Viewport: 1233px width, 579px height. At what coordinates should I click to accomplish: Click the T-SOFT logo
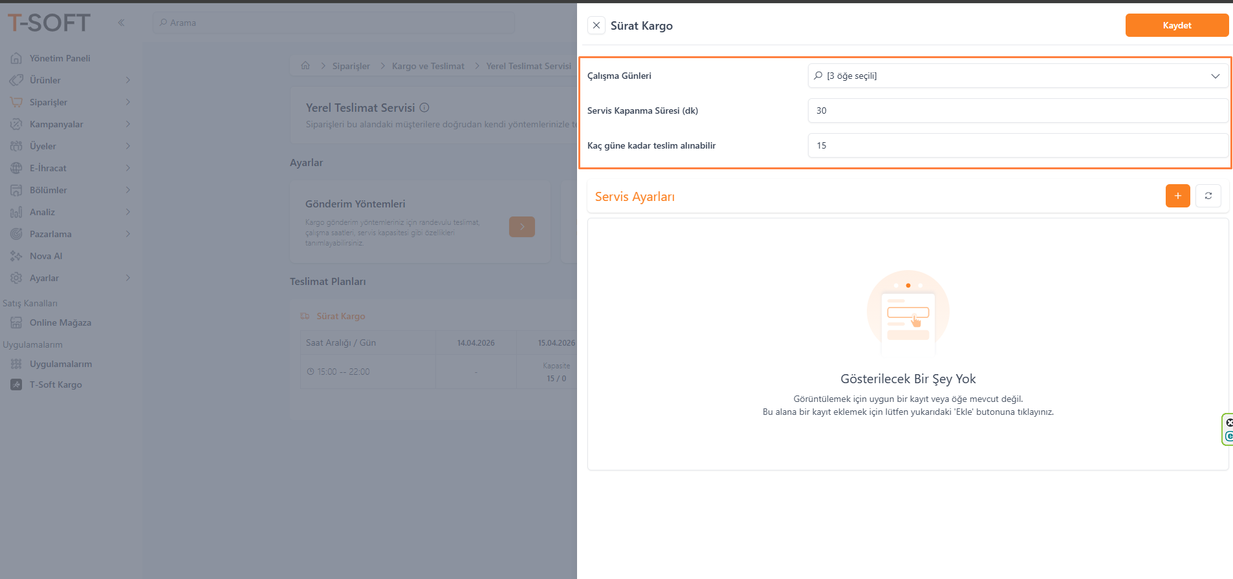49,23
